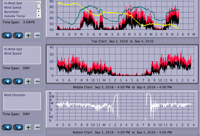Hit the minus button for the bottom chart

37,127
